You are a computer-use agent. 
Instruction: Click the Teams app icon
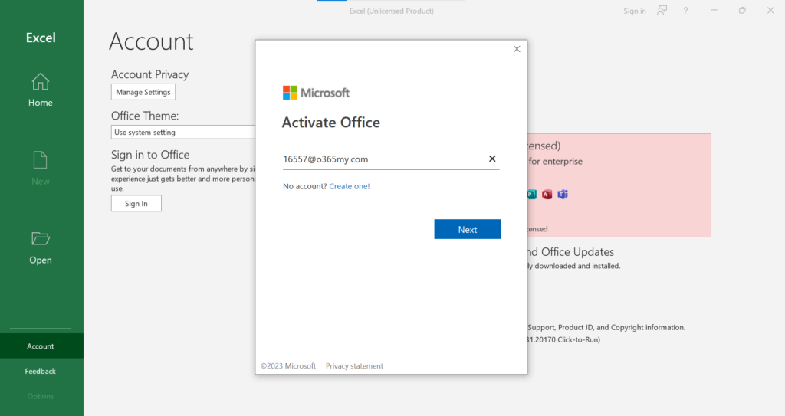tap(563, 195)
